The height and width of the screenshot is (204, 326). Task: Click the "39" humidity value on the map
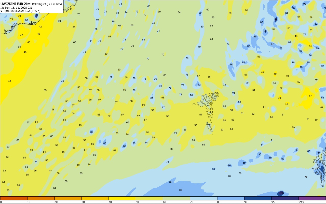(x=19, y=16)
